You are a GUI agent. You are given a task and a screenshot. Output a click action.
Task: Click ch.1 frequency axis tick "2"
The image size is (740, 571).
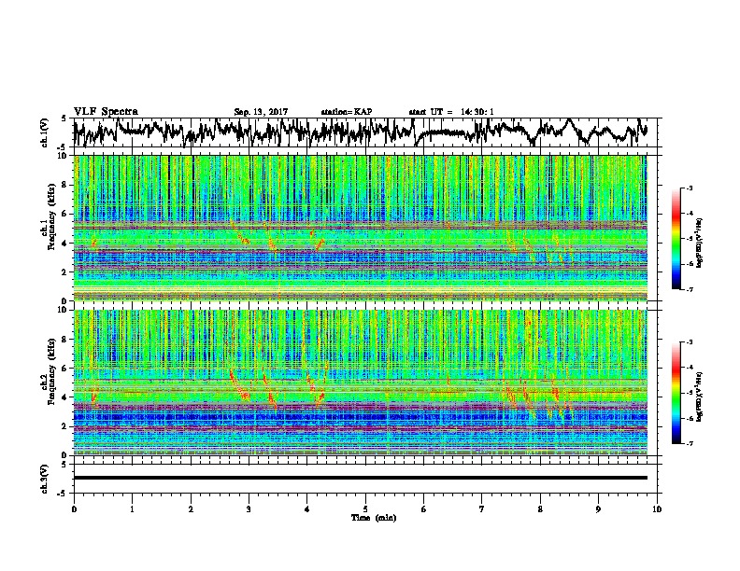[x=66, y=272]
